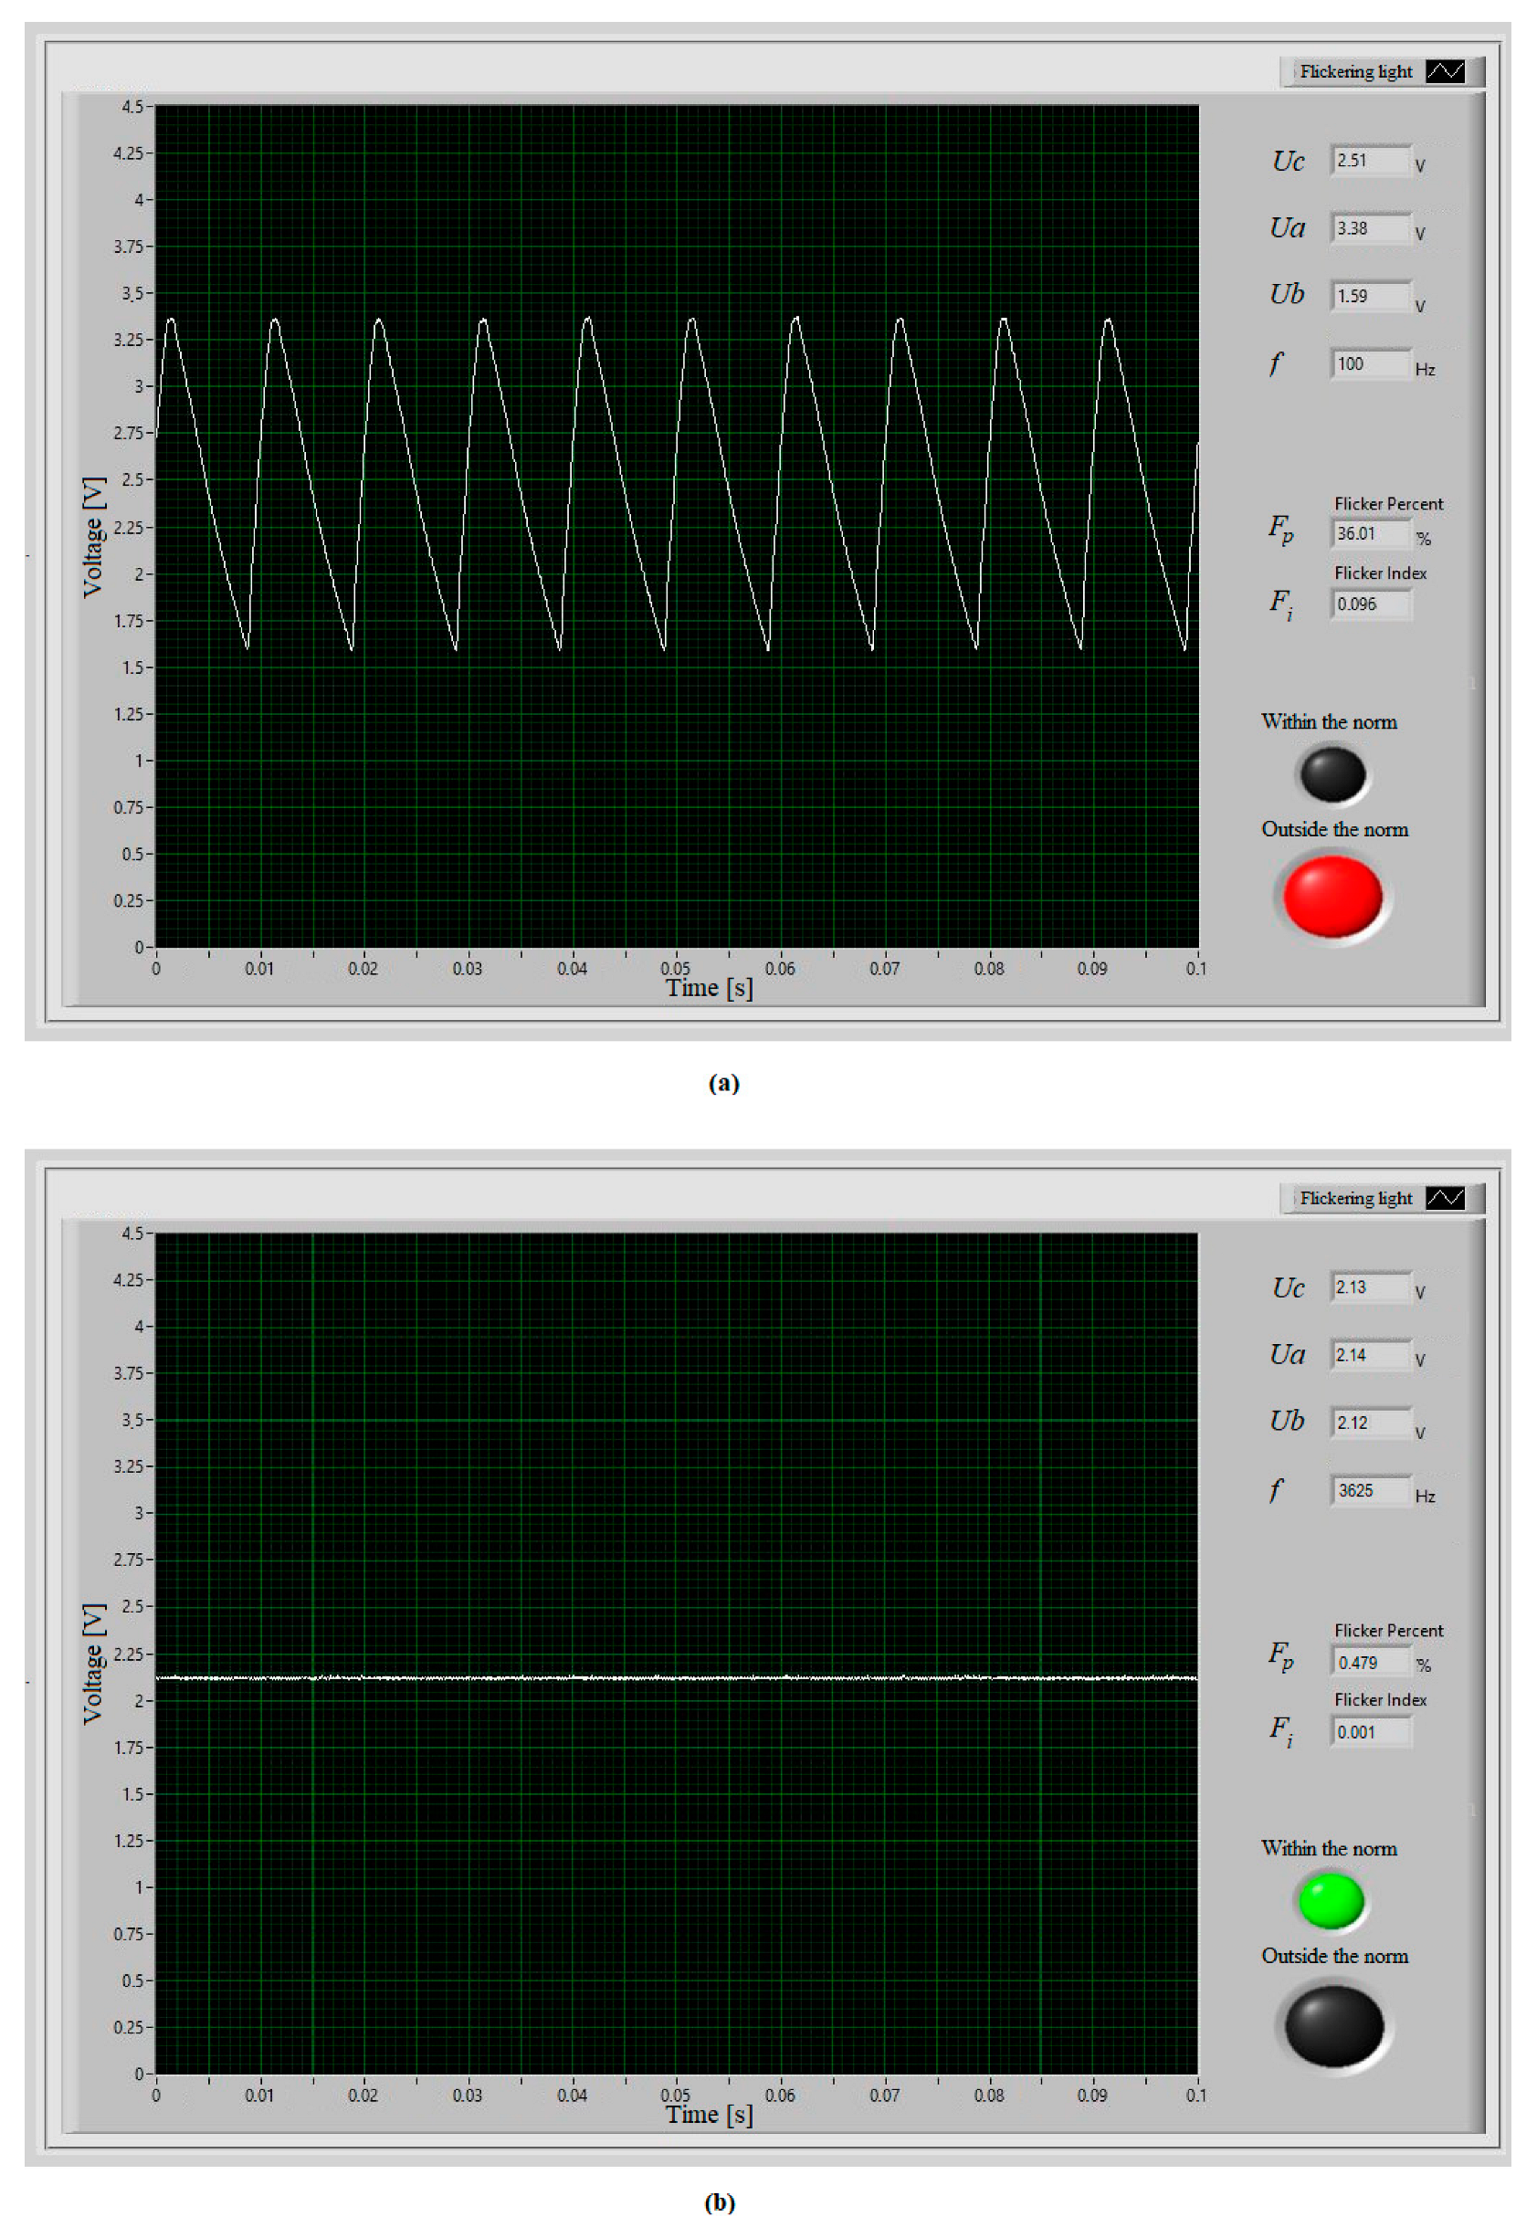Click the unlit Within the norm LED above the red LED
Viewport: 1537px width, 2227px height.
1332,775
